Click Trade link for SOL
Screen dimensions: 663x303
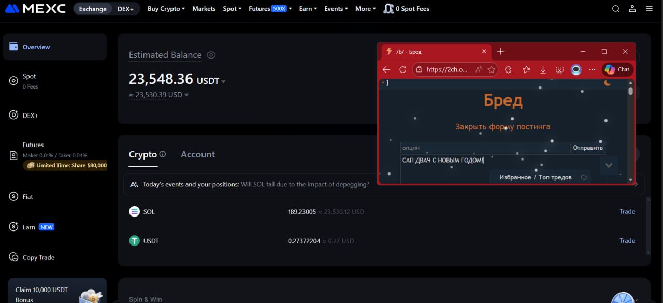pos(627,211)
